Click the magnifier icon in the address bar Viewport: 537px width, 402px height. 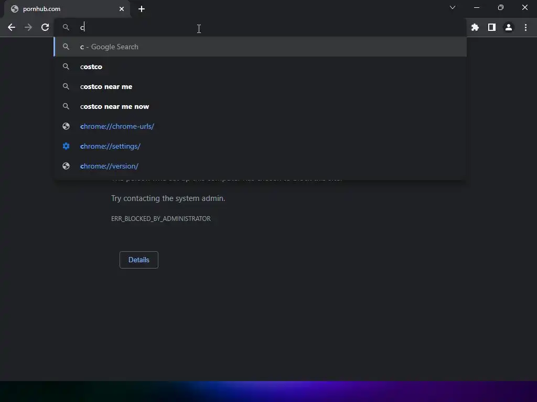click(x=66, y=27)
